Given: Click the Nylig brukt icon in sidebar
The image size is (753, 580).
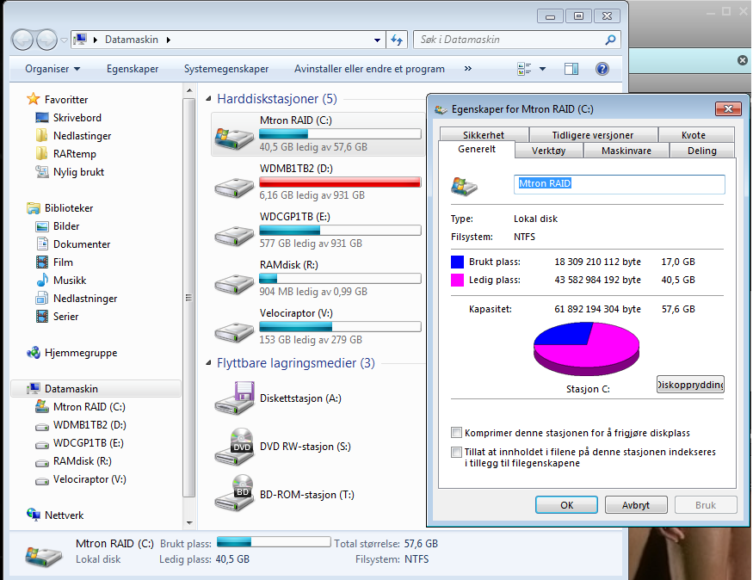Looking at the screenshot, I should pyautogui.click(x=42, y=172).
